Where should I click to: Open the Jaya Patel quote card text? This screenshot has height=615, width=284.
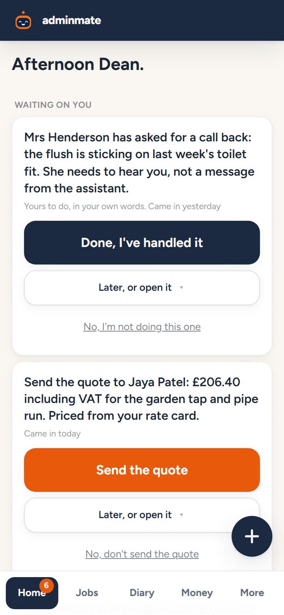coord(141,399)
